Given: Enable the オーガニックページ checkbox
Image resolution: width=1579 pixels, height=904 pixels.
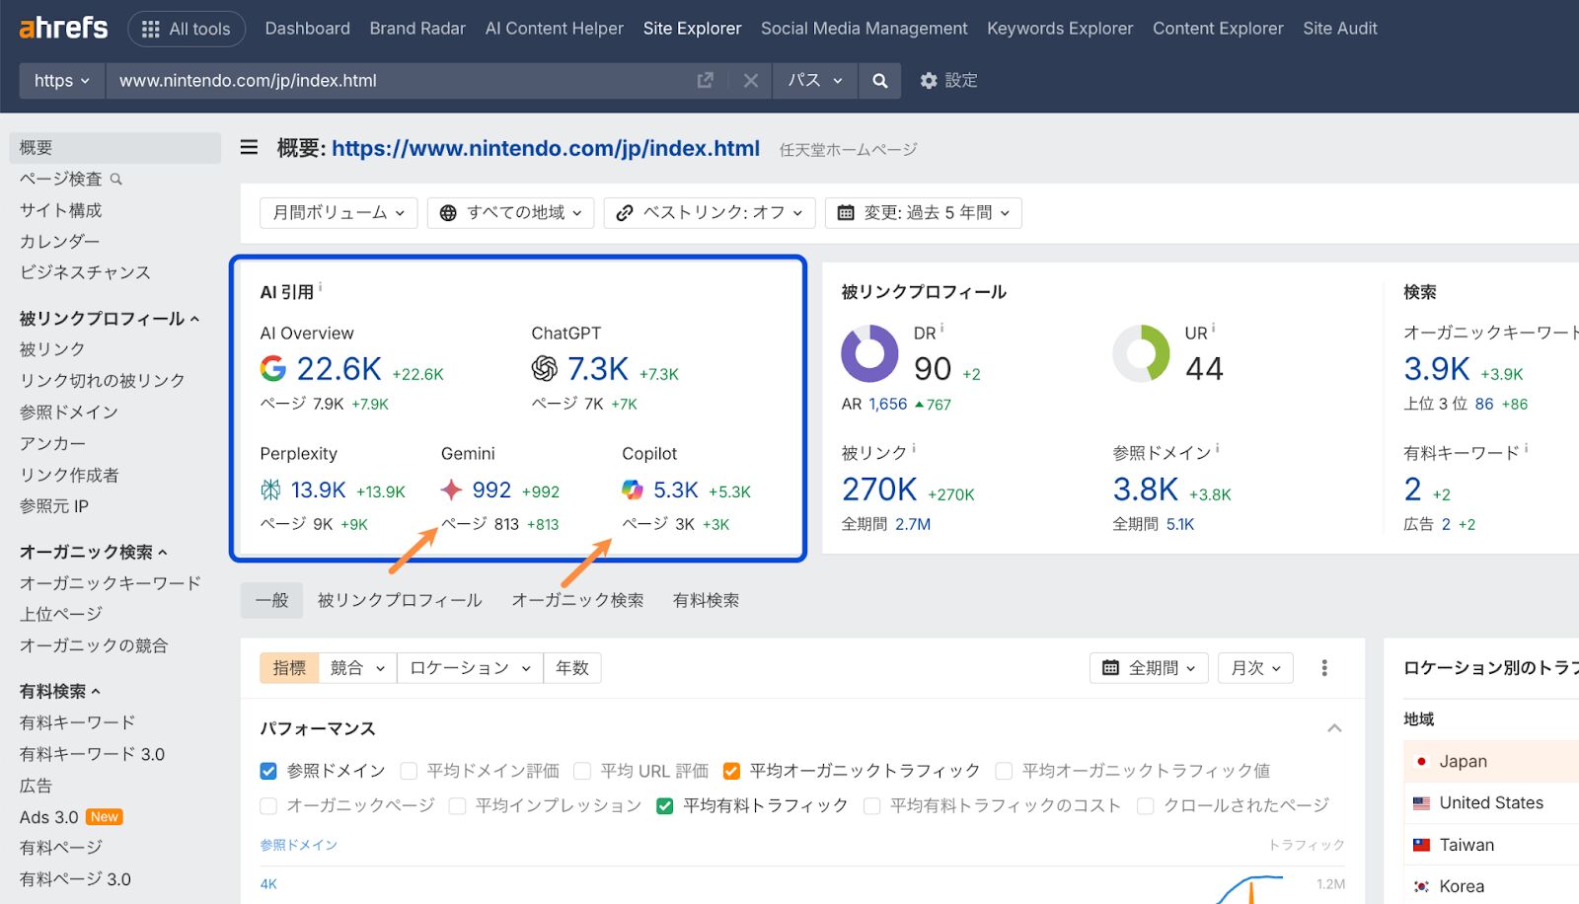Looking at the screenshot, I should click(268, 806).
